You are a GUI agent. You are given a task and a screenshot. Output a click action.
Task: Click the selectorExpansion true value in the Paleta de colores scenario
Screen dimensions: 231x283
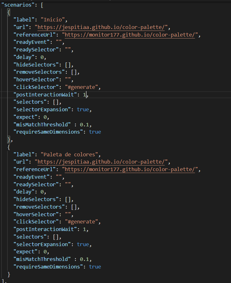(83, 244)
